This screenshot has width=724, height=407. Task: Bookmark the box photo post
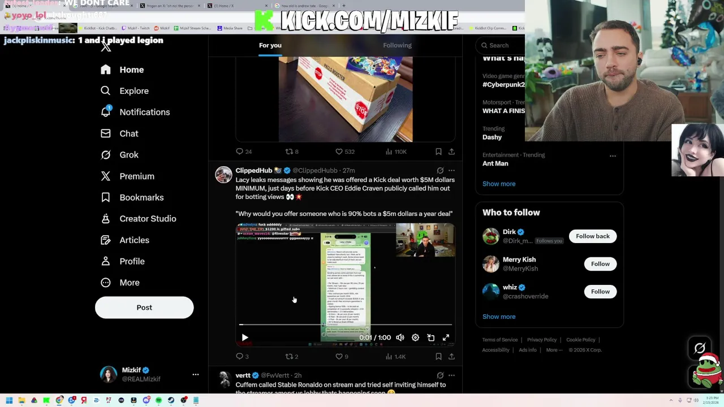pos(438,151)
